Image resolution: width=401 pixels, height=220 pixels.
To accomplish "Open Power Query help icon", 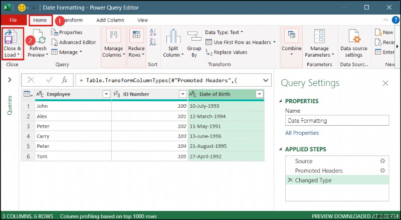I will click(x=395, y=20).
